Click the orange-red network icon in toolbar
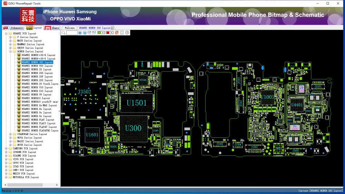 pos(117,33)
